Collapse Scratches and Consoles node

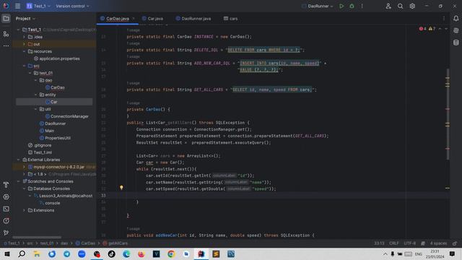(x=19, y=181)
